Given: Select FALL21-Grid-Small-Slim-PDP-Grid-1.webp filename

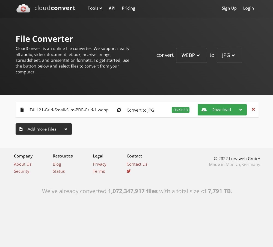Looking at the screenshot, I should [x=69, y=110].
